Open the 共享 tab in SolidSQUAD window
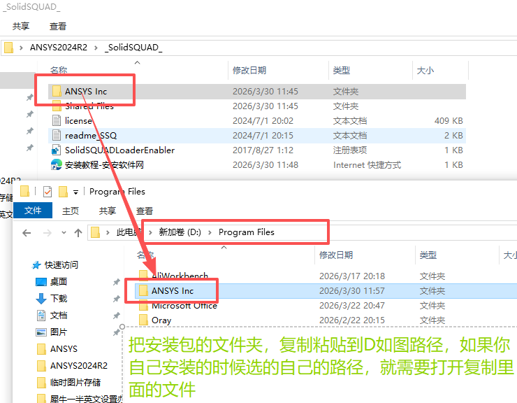This screenshot has width=517, height=403. [x=21, y=26]
